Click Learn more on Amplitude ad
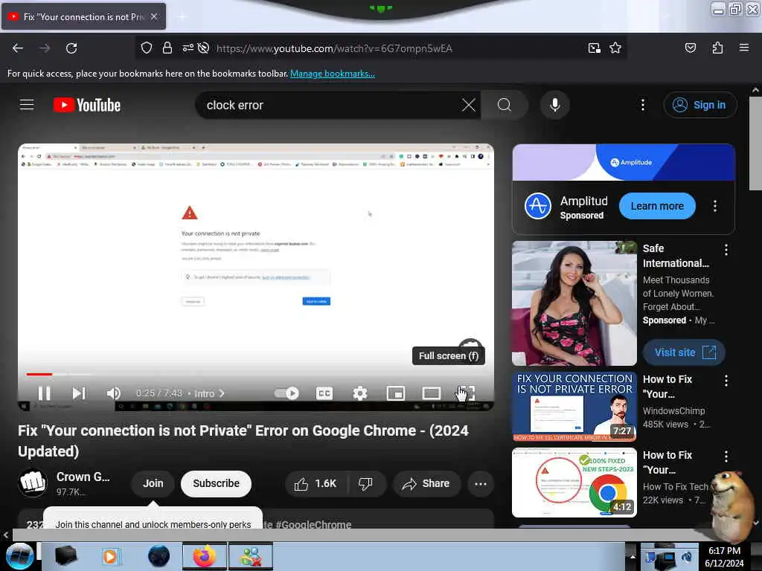 point(657,206)
